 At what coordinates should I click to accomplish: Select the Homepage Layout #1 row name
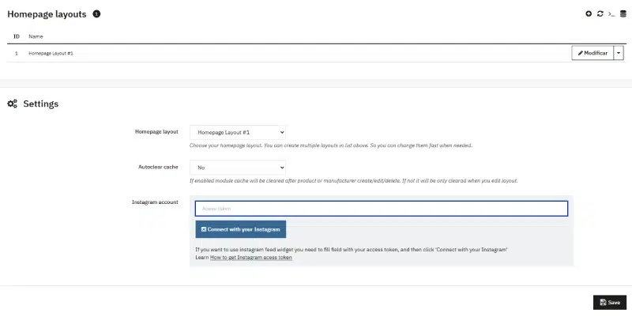pos(51,53)
